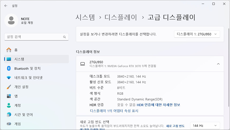The image size is (230, 130).
Task: Open the display selector 27GU950 dropdown
Action: click(197, 34)
